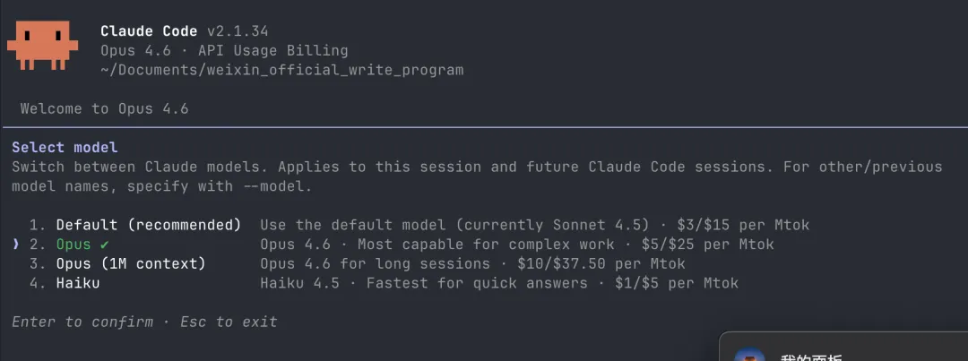968x361 pixels.
Task: Pick the Haiku model option
Action: (78, 284)
